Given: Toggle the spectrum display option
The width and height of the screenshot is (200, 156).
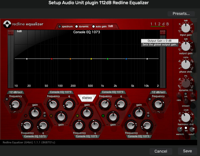Looking at the screenshot, I should (60, 26).
